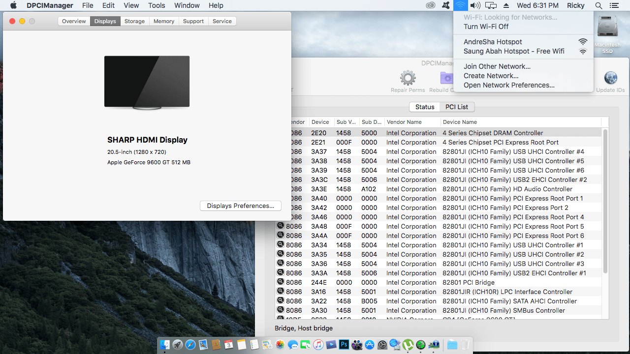Open the File menu
The image size is (630, 354).
click(88, 5)
